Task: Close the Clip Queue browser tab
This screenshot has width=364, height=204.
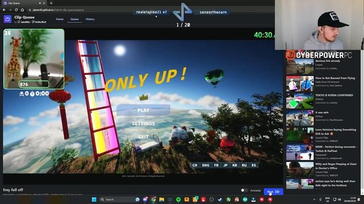Action: coord(44,3)
